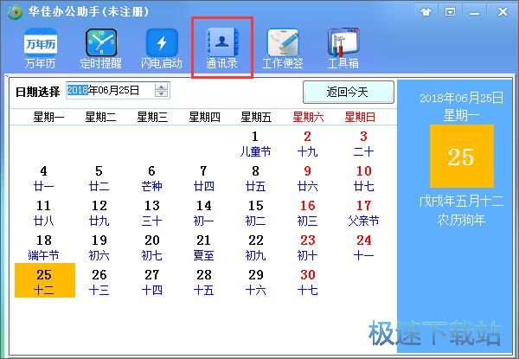Open the 通讯录 address book

[221, 48]
